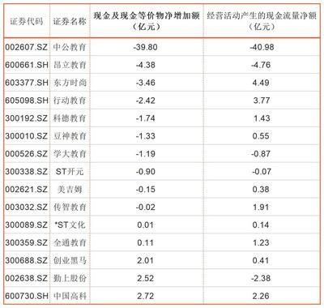Select stock code 300338.SZ
Viewport: 324px width, 308px height.
(26, 172)
